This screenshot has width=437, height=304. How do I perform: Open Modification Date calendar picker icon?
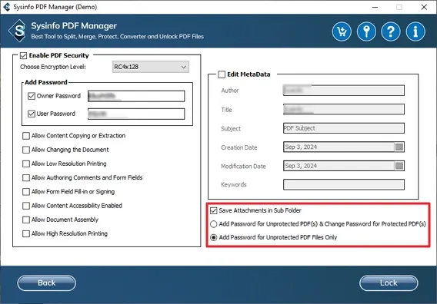(399, 166)
